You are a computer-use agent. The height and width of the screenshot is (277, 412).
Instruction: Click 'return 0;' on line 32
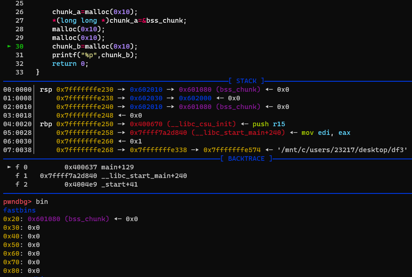click(x=70, y=64)
